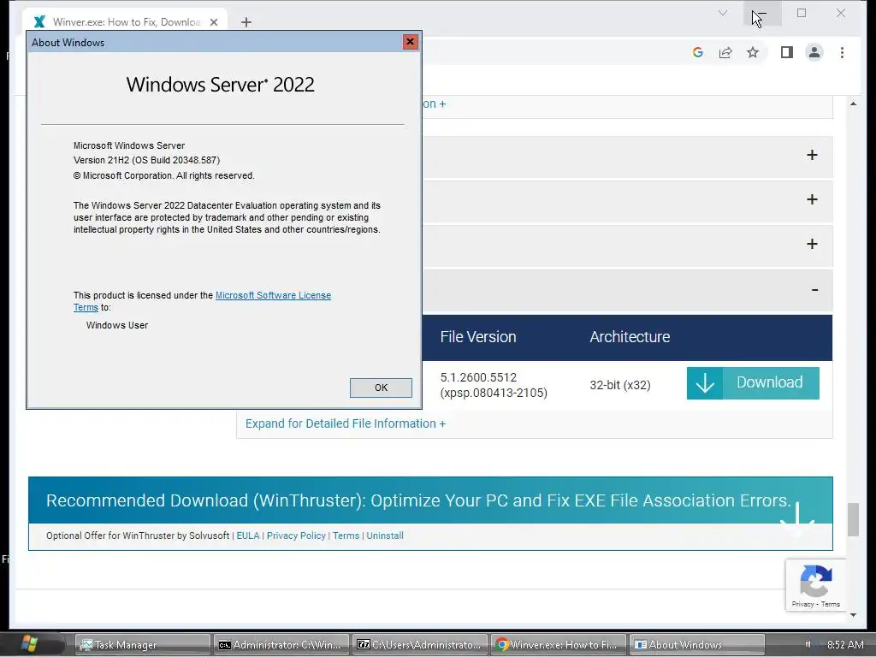Expand first collapsed accordion section plus
This screenshot has width=876, height=657.
click(x=812, y=155)
